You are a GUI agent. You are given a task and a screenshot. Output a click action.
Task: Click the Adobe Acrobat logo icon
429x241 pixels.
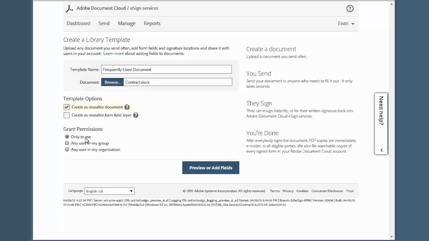pos(69,8)
